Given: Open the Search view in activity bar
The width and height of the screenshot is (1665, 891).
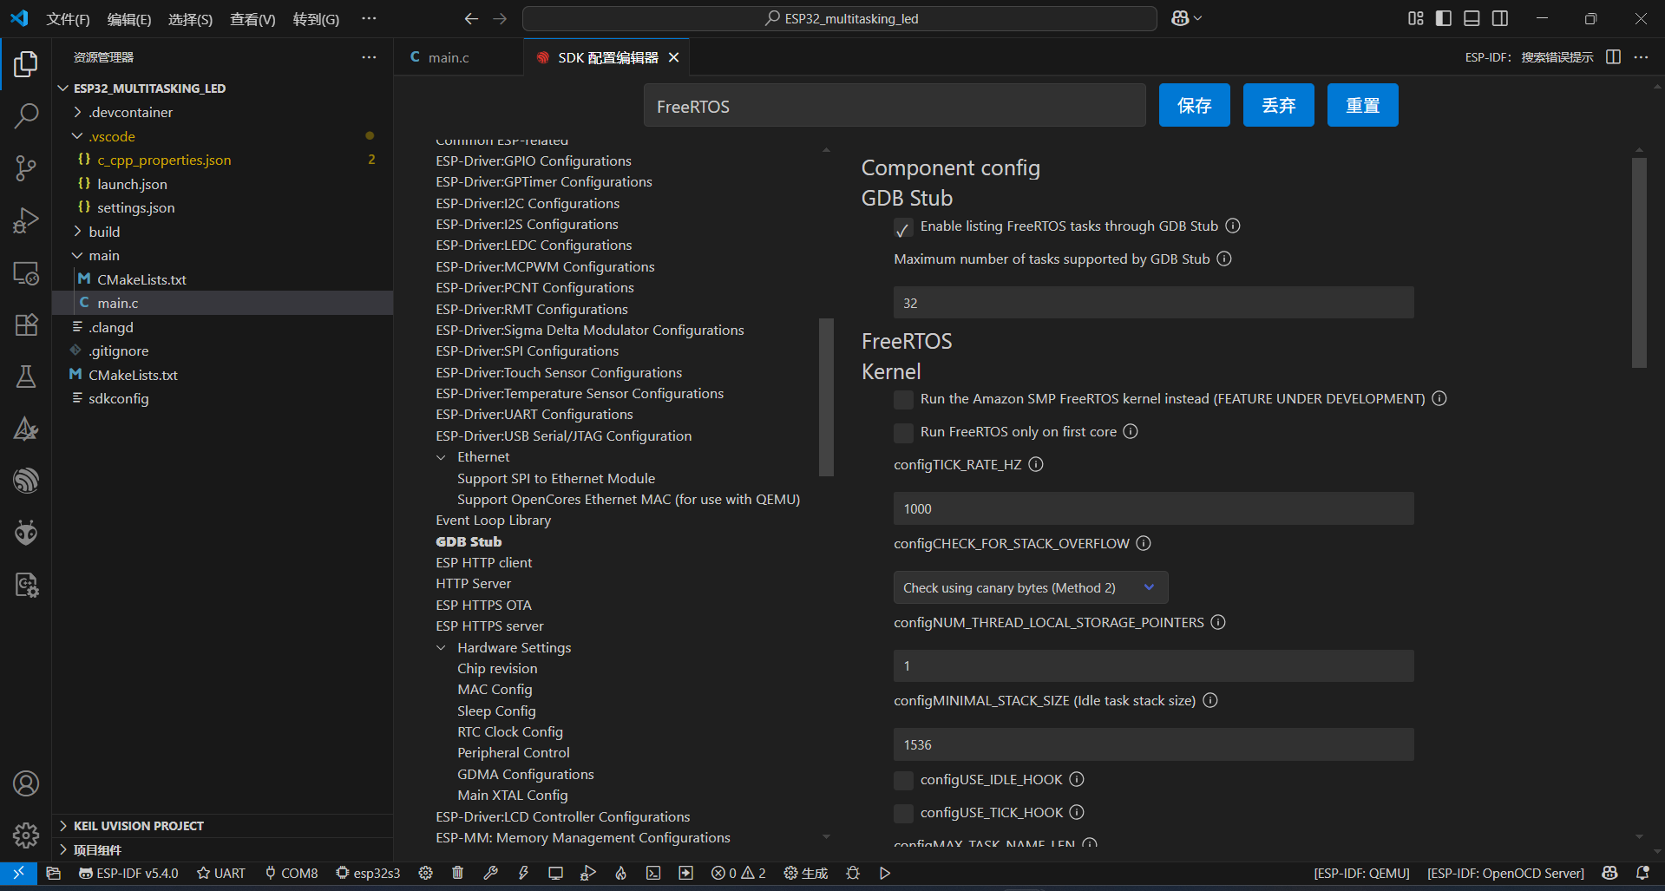Looking at the screenshot, I should click(26, 115).
